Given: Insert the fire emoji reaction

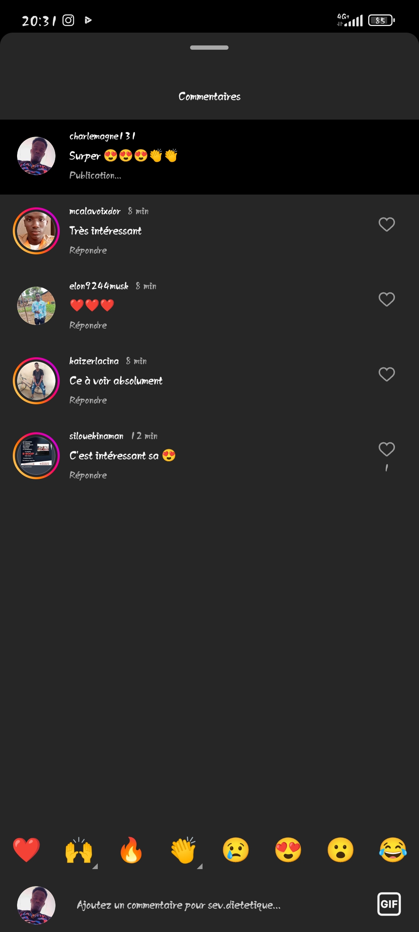Looking at the screenshot, I should pyautogui.click(x=131, y=850).
